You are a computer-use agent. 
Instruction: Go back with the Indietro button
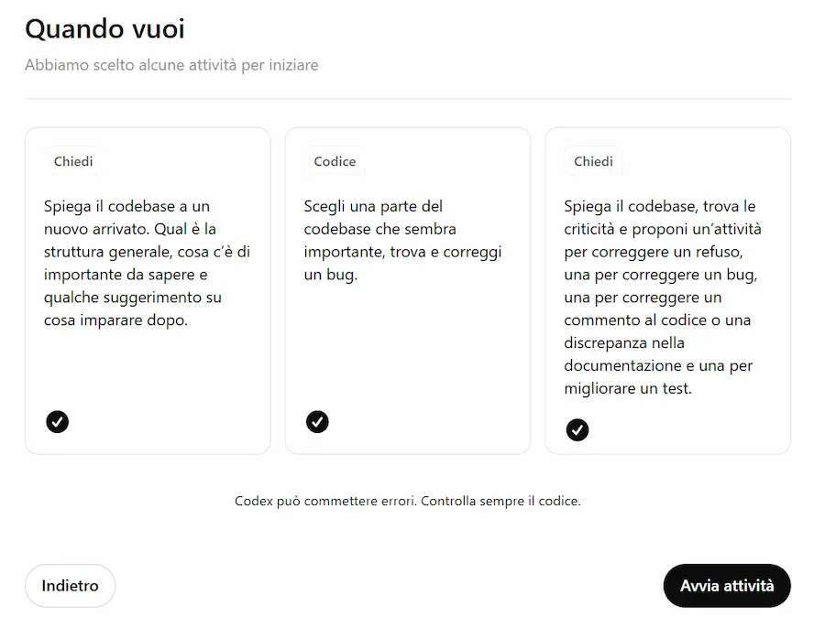tap(70, 586)
